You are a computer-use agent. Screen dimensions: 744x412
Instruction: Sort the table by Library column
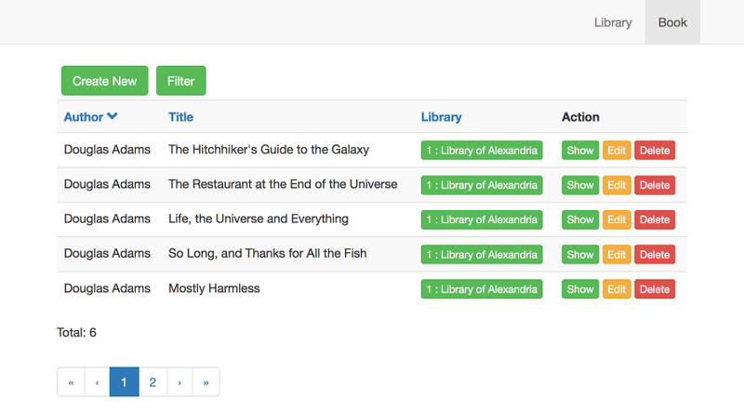(441, 117)
